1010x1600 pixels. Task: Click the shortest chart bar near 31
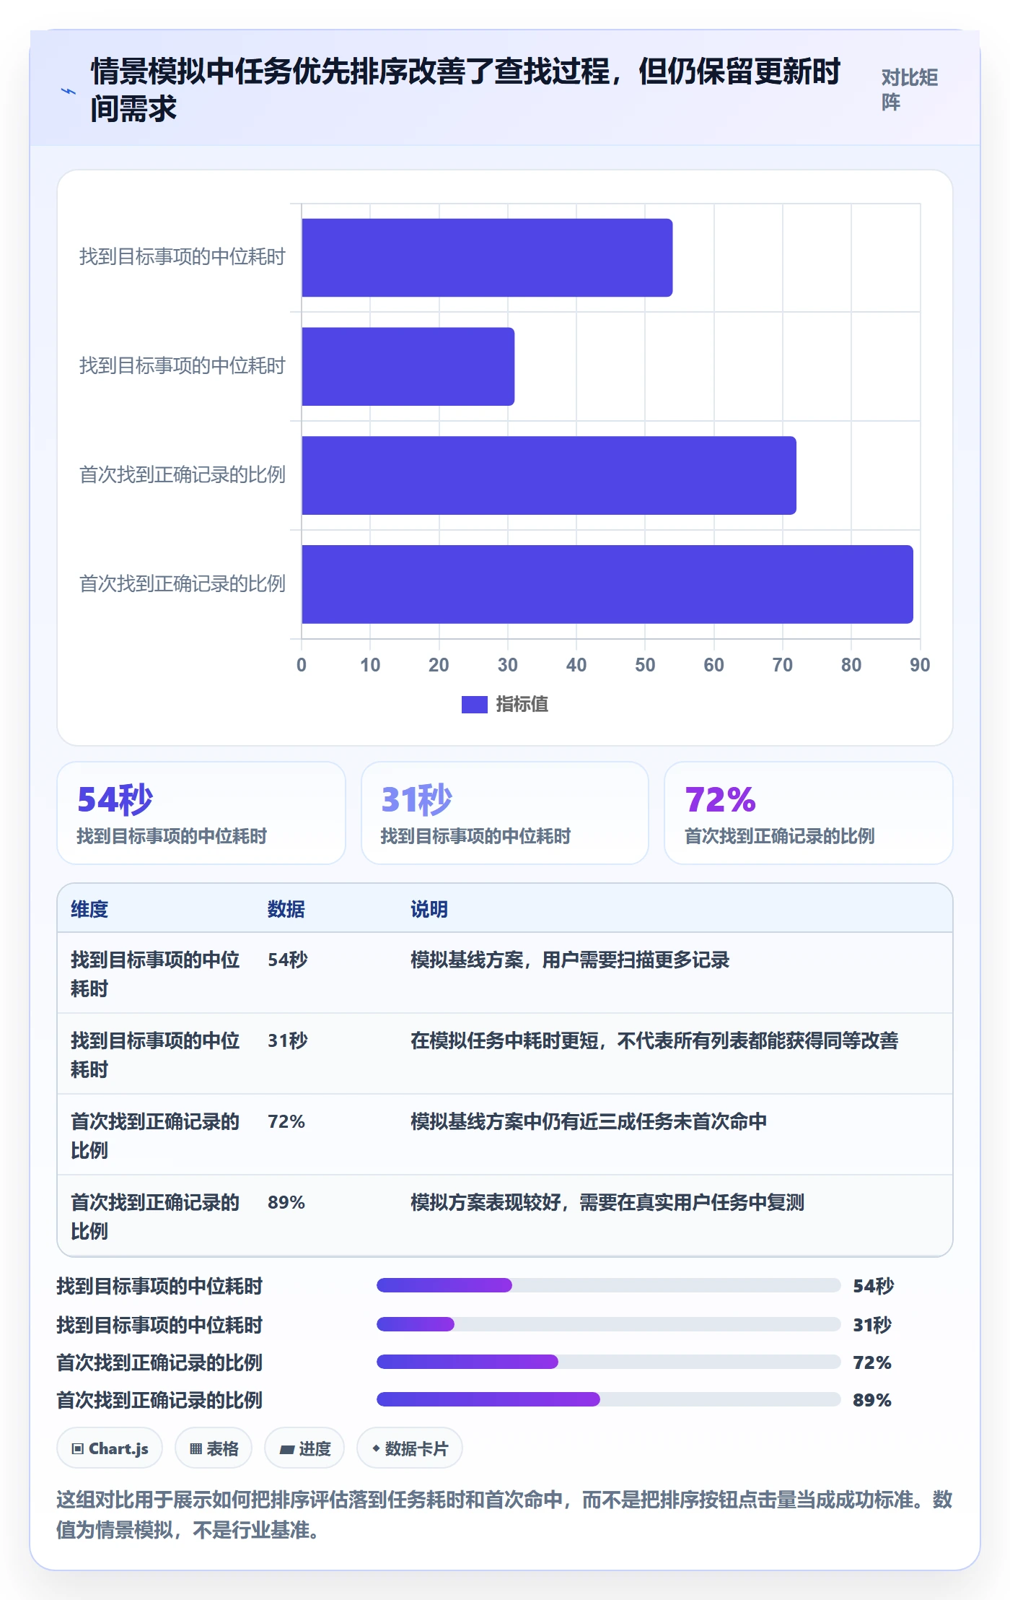408,366
